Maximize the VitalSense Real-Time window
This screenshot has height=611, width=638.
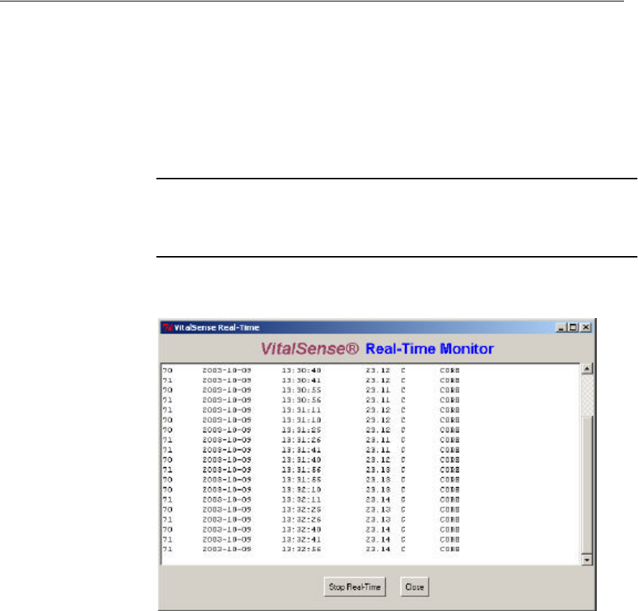[573, 328]
